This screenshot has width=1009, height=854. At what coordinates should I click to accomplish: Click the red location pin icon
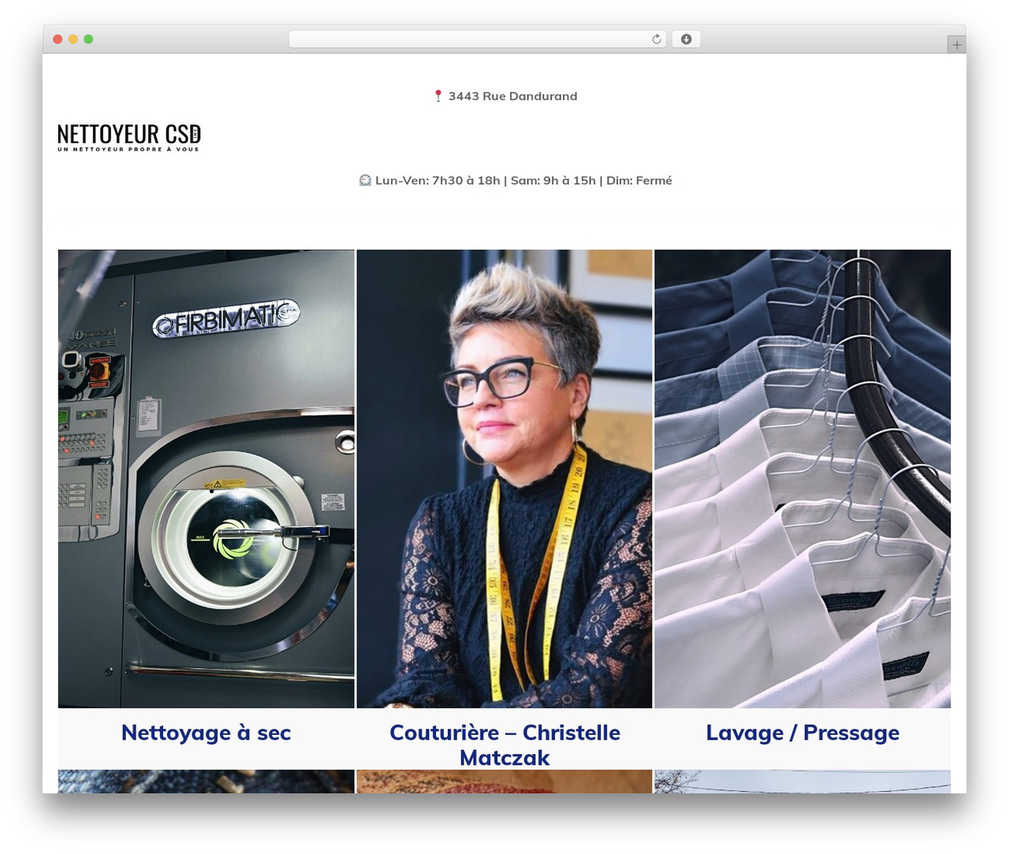coord(438,96)
